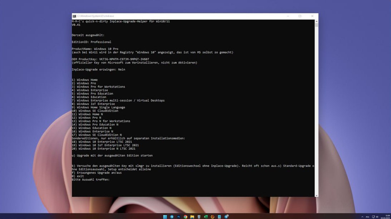Click the network icon in system tray
Image resolution: width=391 pixels, height=219 pixels.
pos(373,217)
